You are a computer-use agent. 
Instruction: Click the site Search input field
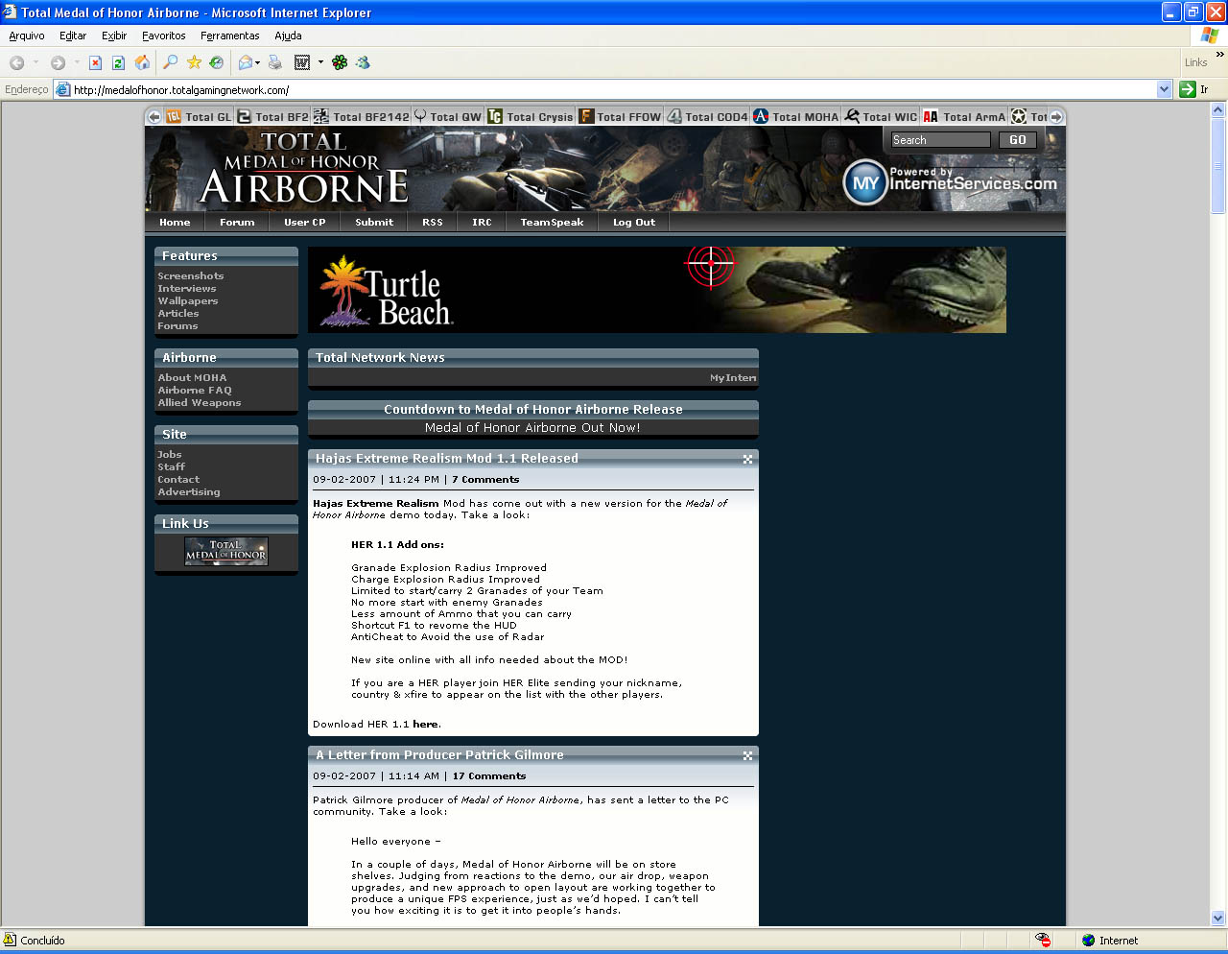click(x=940, y=140)
